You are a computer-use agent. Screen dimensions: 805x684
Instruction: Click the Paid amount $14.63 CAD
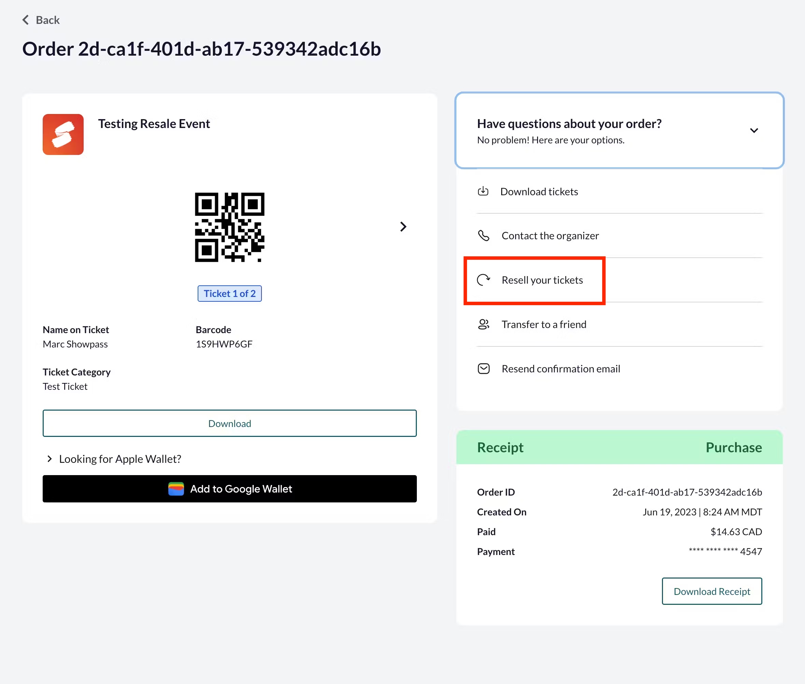pos(736,532)
